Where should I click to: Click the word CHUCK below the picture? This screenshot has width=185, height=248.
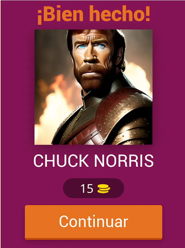(x=61, y=161)
